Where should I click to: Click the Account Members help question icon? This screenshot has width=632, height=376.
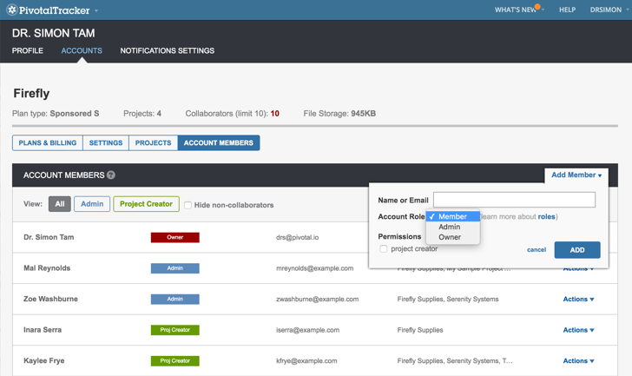(x=111, y=175)
